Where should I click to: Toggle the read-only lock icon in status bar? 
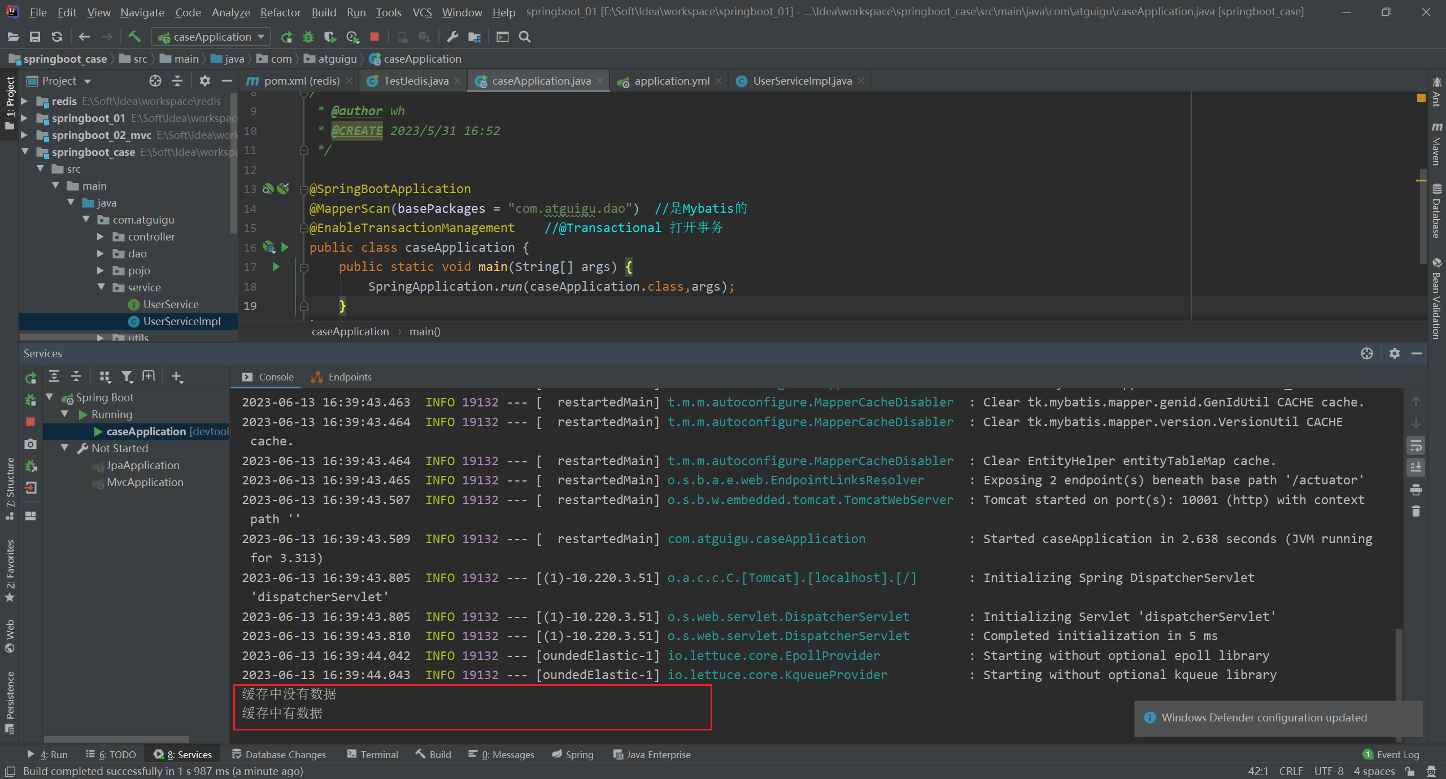(1410, 771)
